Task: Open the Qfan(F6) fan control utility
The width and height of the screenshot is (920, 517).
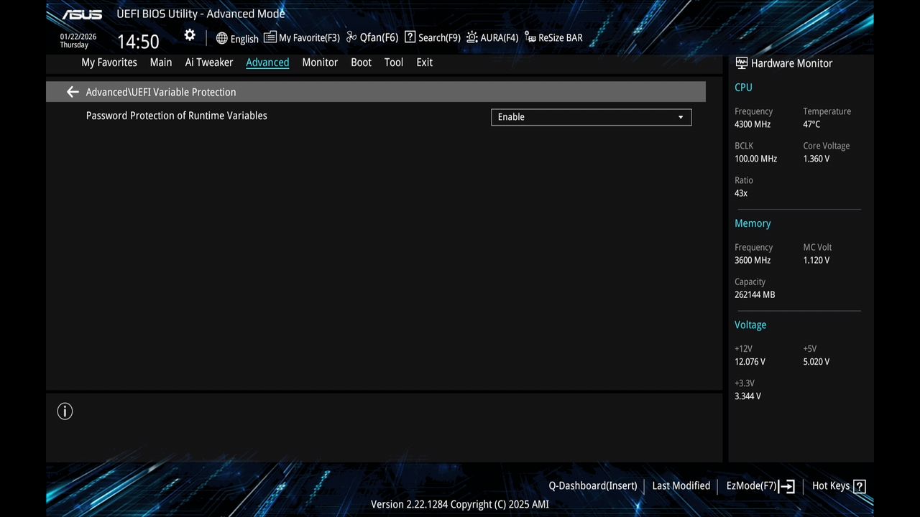Action: point(371,37)
